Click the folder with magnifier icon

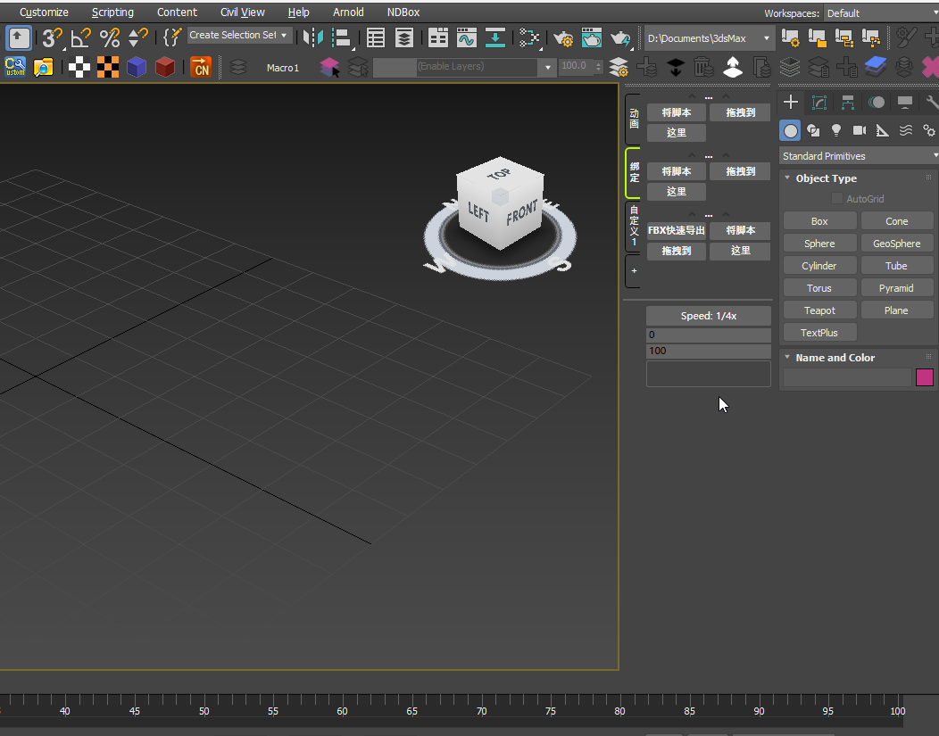point(44,67)
